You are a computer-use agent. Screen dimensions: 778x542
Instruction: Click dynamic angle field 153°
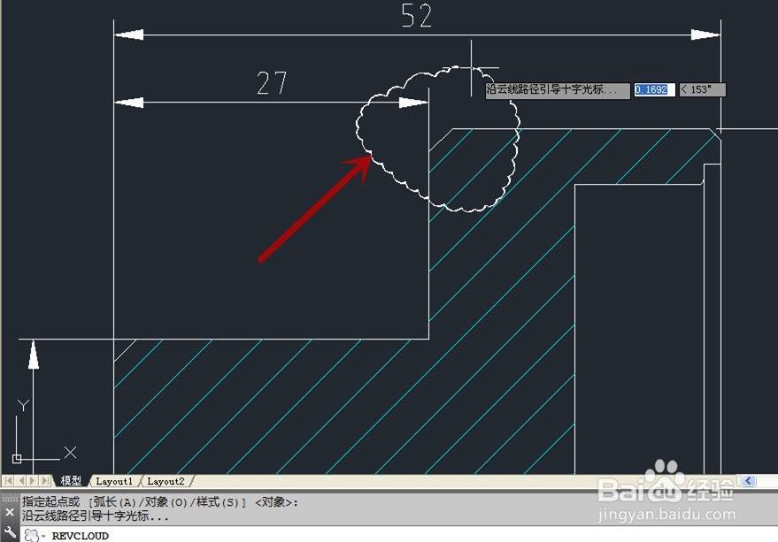[x=702, y=90]
